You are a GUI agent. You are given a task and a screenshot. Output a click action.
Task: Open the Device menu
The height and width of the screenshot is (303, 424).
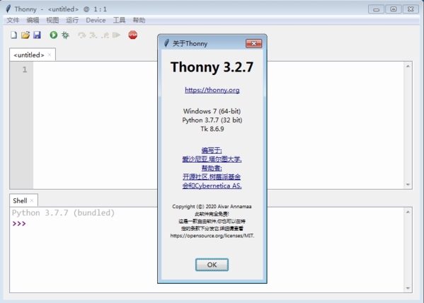(x=96, y=21)
